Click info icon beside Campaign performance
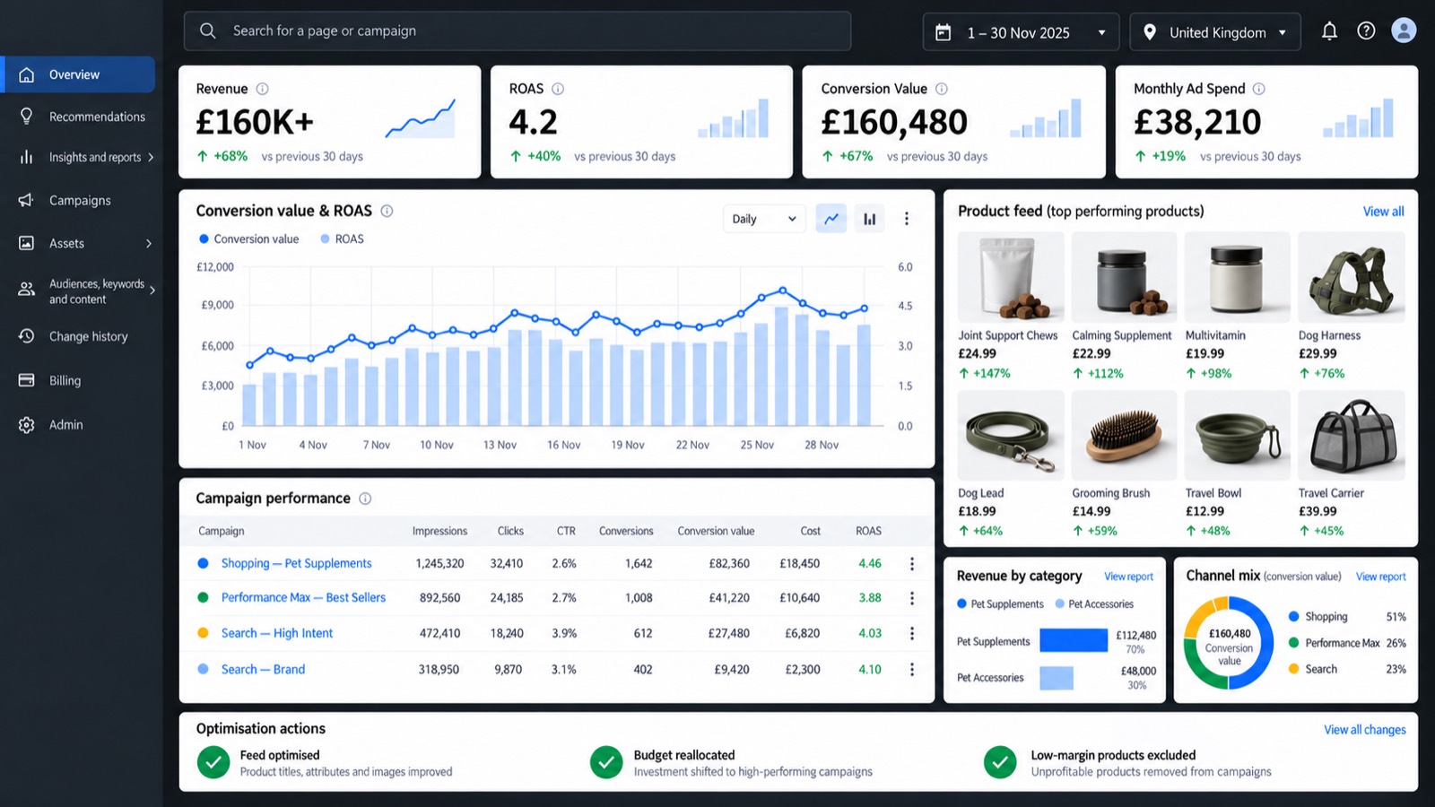 pyautogui.click(x=365, y=499)
